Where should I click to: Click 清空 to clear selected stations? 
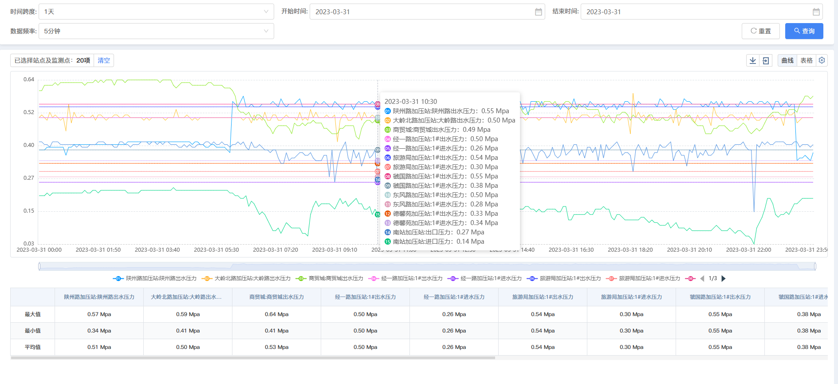tap(104, 60)
